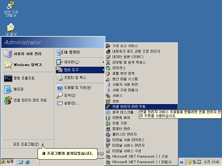The image size is (222, 166).
Task: Click the 컴퓨터 관리 icon
Action: point(108,129)
